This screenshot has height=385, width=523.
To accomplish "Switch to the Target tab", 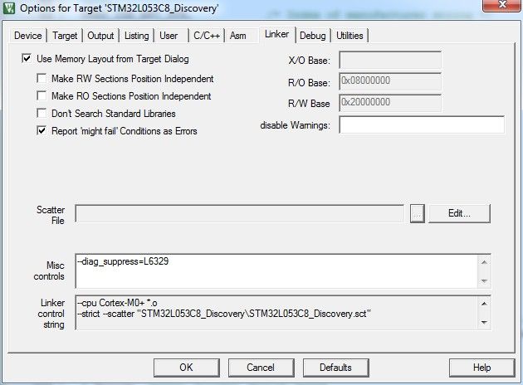I will pos(65,36).
